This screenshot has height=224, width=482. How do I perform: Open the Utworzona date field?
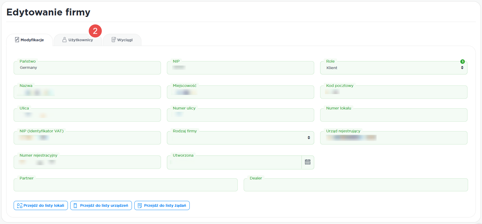point(234,162)
